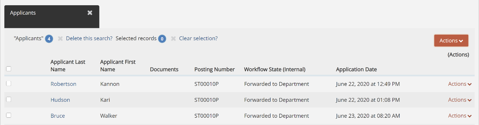Select the Applicants tab
The height and width of the screenshot is (125, 479).
click(x=23, y=13)
